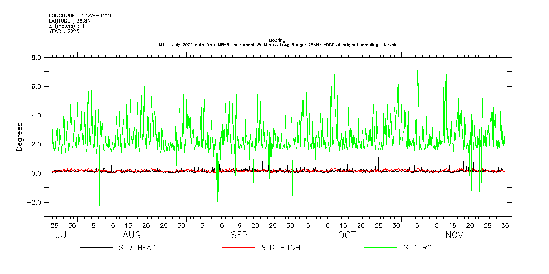Screen dimensions: 549x274
Task: Select the NOV month label on time axis
Action: tap(454, 235)
